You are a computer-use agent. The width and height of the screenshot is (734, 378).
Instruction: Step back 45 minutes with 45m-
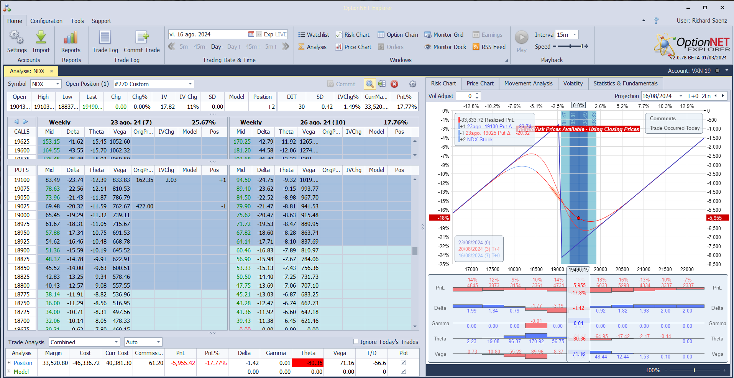coord(200,47)
